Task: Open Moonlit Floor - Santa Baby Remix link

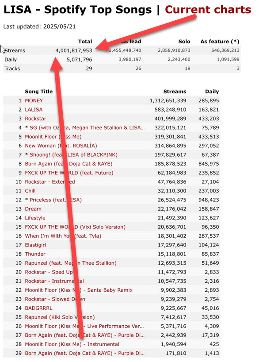Action: [79, 290]
